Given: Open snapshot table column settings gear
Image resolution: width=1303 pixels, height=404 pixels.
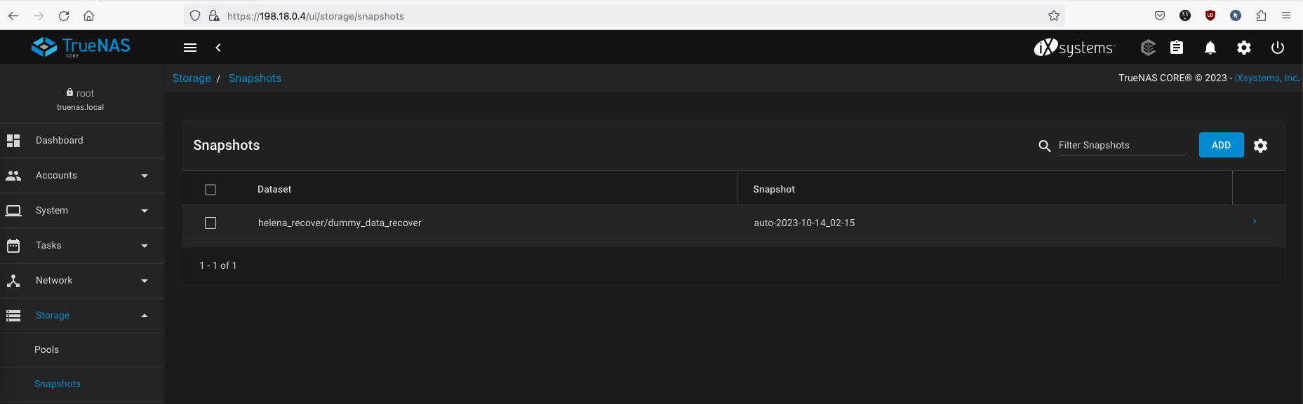Looking at the screenshot, I should tap(1260, 146).
